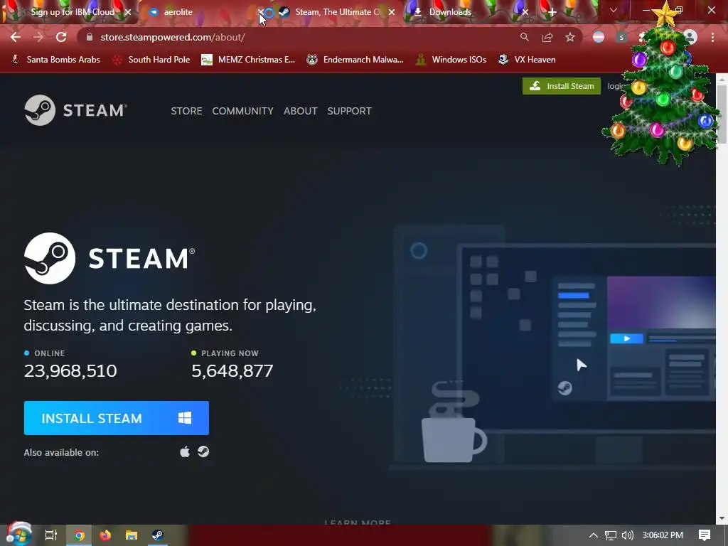The width and height of the screenshot is (728, 546).
Task: Open Endermanch Malwa... bookmark
Action: [x=355, y=60]
